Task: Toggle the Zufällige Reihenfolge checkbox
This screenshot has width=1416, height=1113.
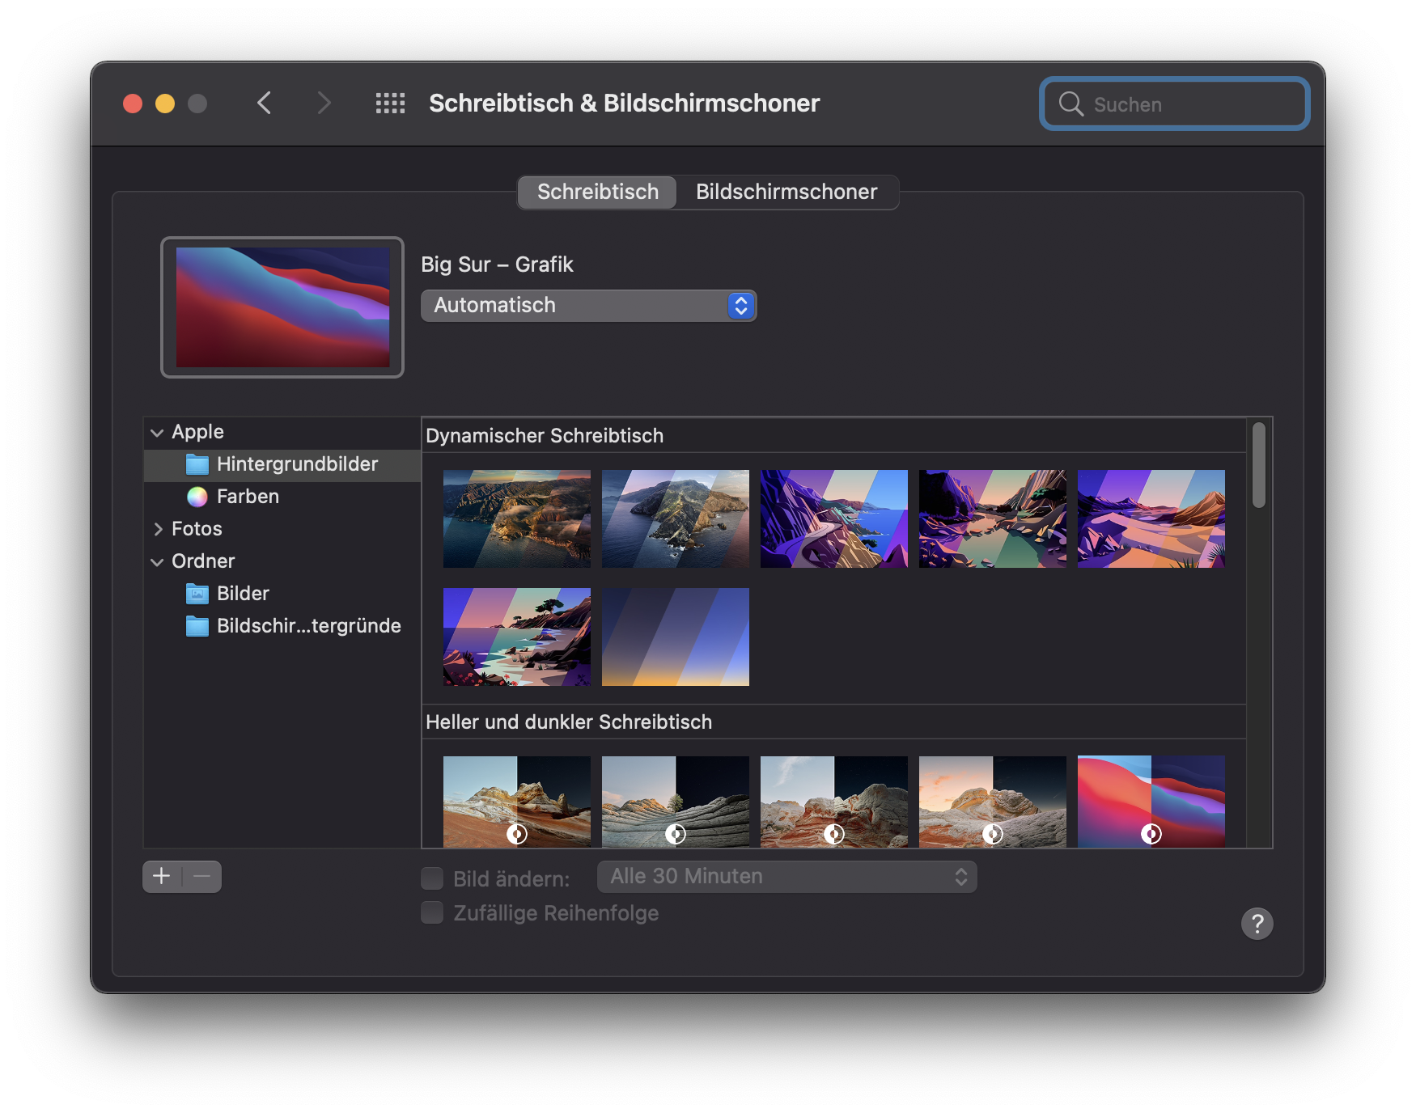Action: 433,913
